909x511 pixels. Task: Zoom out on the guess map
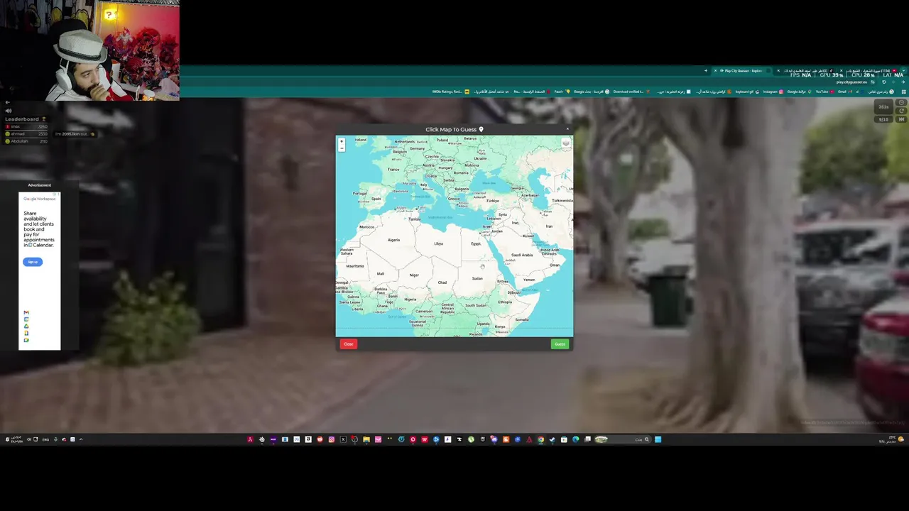coord(342,148)
